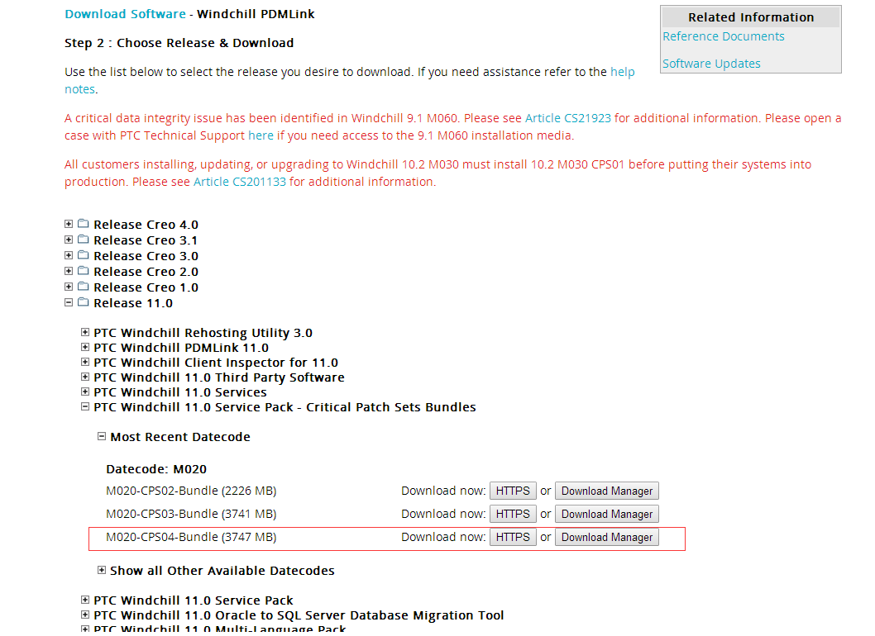Expand PTC Windchill 11.0 Third Party Software
Screen dimensions: 875x636
85,377
